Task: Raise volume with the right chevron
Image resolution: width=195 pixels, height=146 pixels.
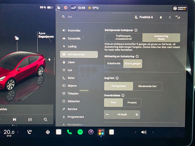Action: 153,132
